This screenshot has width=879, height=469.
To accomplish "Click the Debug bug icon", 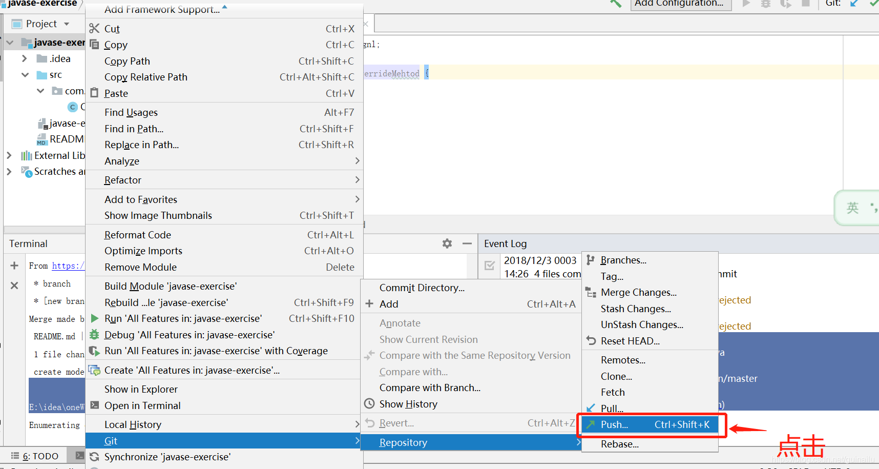I will [x=94, y=335].
